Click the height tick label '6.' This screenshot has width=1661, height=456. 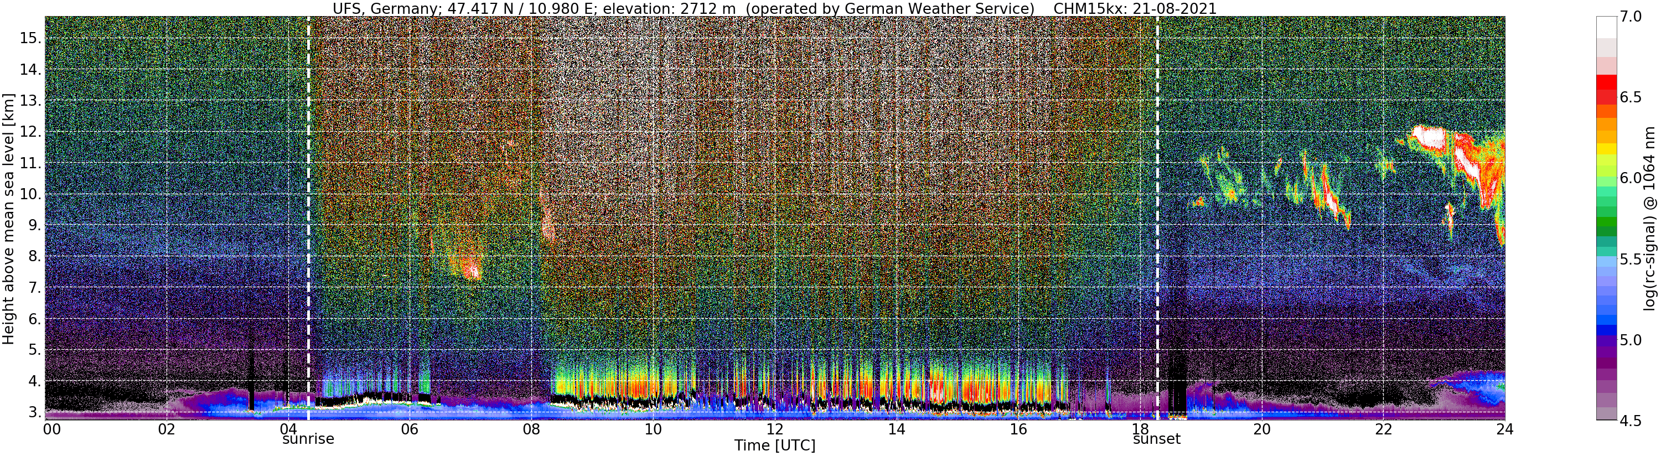[35, 319]
